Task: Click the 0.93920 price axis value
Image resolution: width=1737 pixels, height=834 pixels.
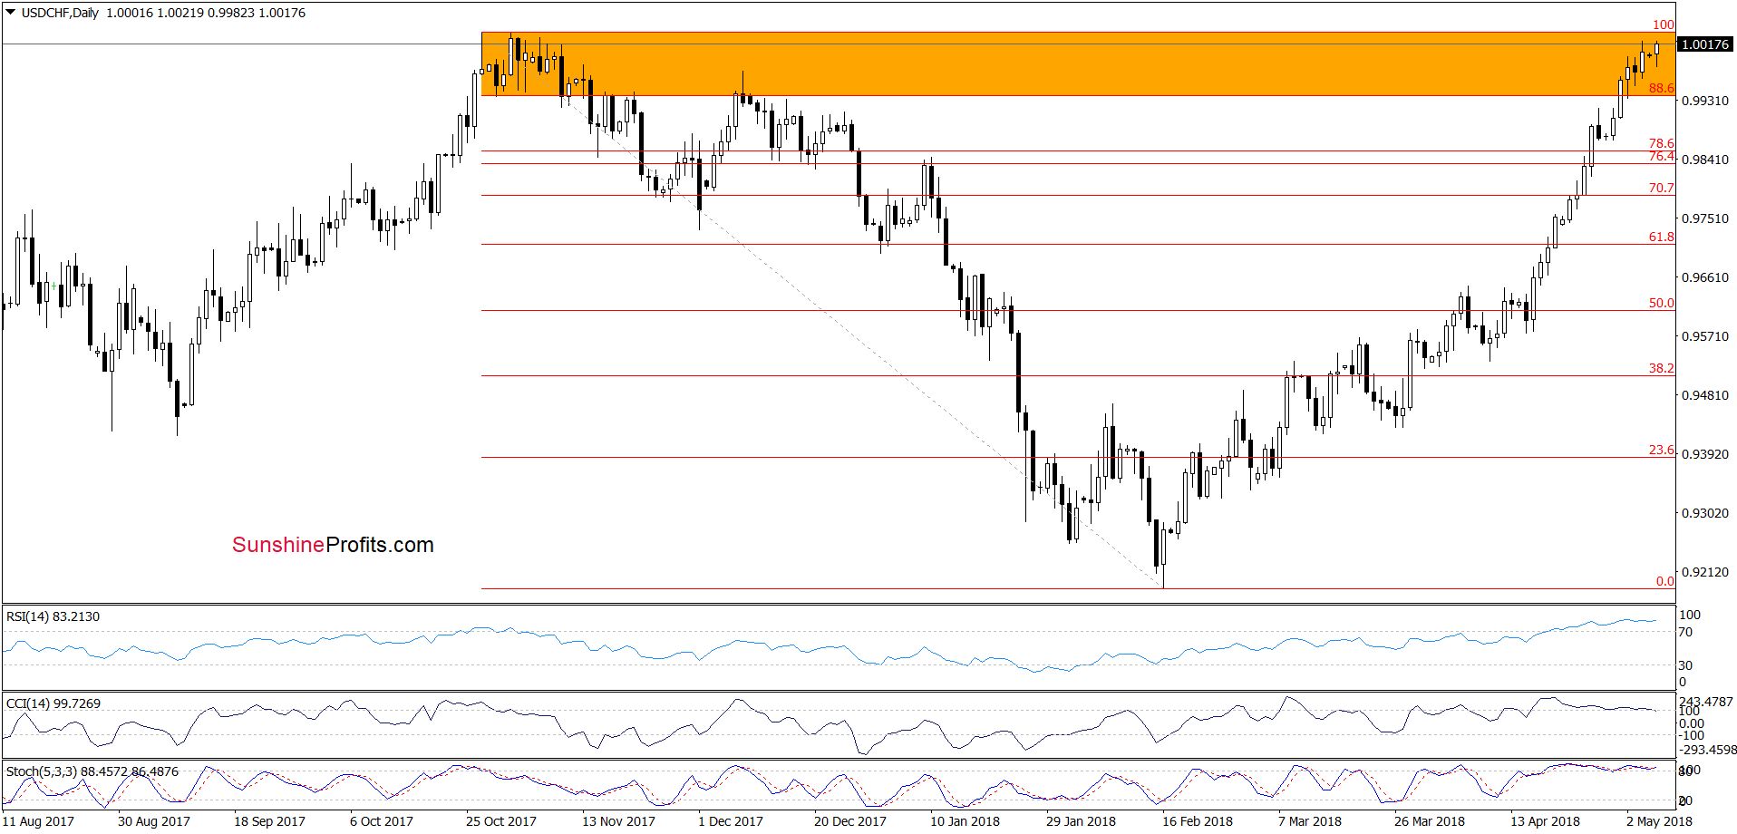Action: tap(1705, 454)
